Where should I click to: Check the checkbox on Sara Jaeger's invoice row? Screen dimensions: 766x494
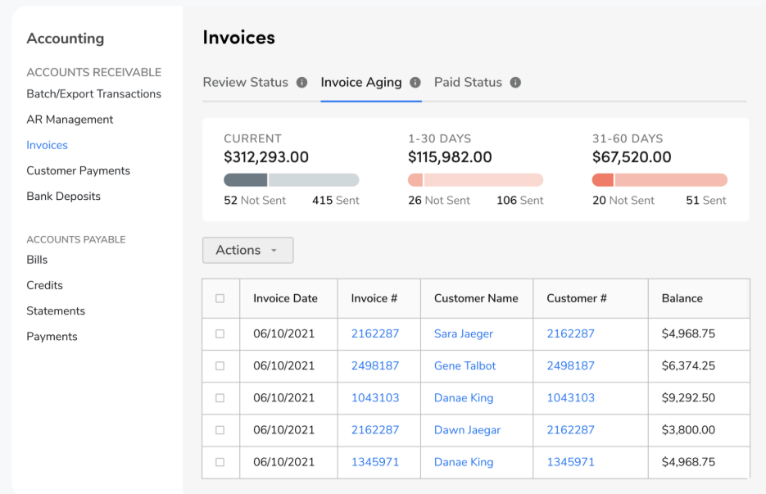click(220, 333)
